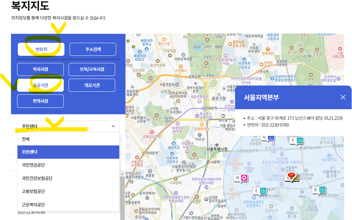
Task: Click the red location pin on the map
Action: coord(291,177)
